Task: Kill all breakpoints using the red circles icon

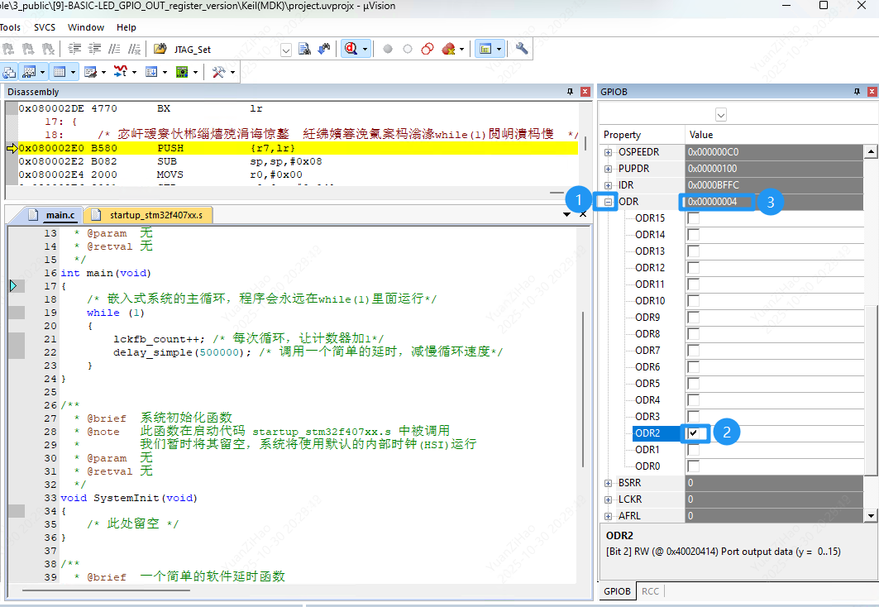Action: [x=427, y=49]
